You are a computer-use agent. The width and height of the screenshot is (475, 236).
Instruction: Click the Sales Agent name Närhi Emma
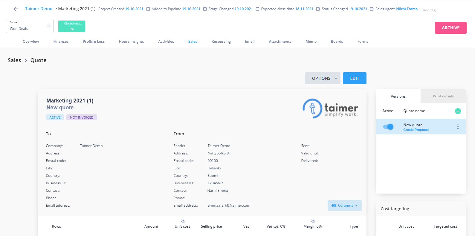click(x=407, y=9)
